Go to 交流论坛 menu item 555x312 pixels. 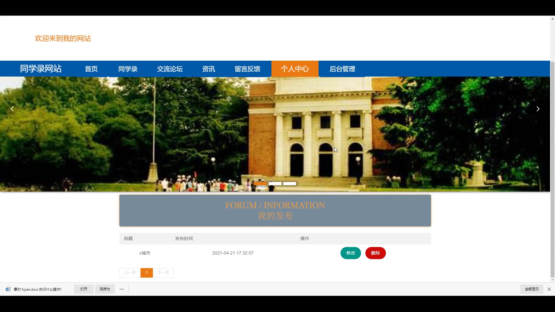pyautogui.click(x=170, y=69)
